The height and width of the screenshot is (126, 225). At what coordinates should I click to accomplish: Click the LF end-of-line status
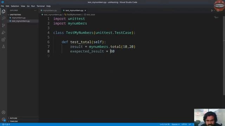point(190,125)
